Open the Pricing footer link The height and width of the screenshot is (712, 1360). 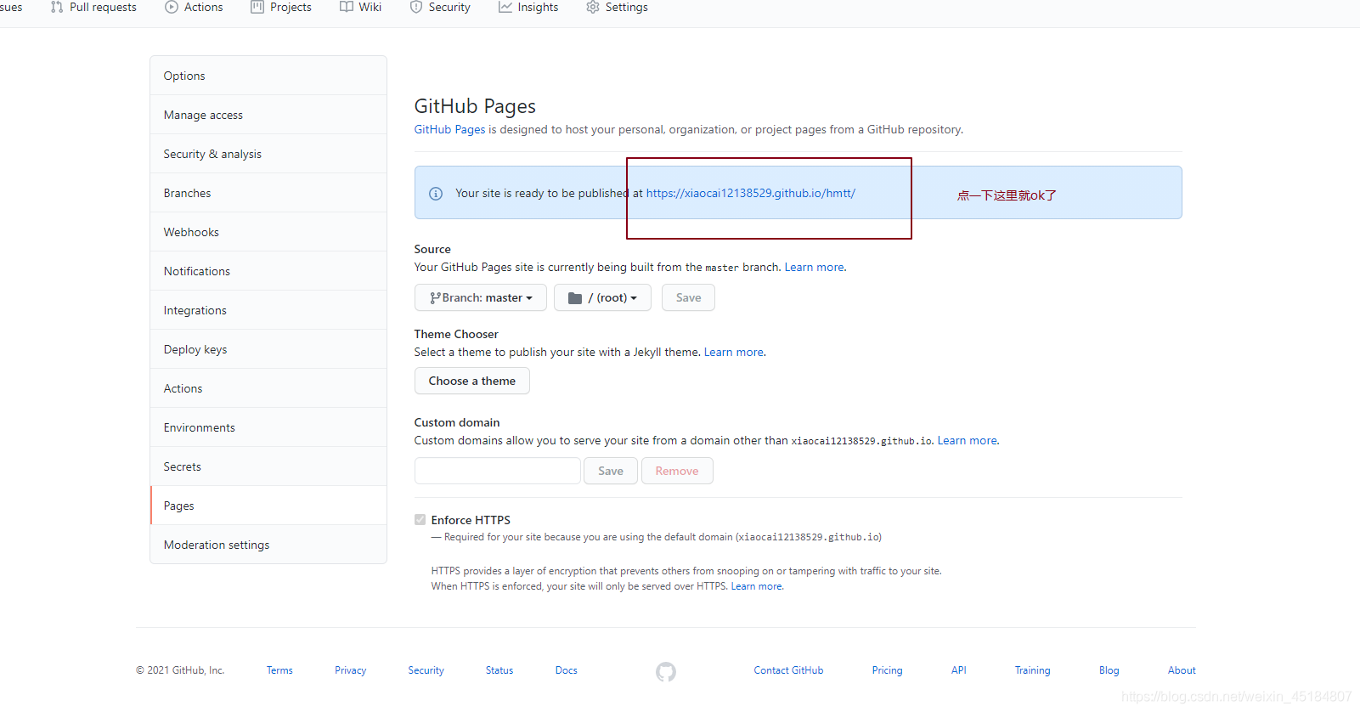click(887, 670)
